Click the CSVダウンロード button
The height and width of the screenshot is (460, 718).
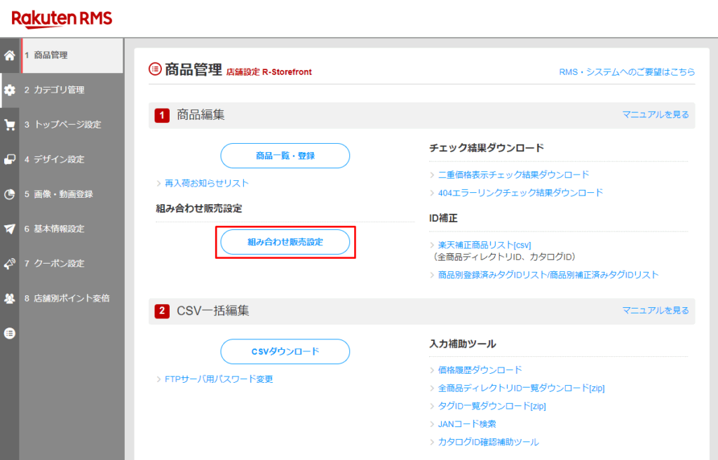pos(285,351)
